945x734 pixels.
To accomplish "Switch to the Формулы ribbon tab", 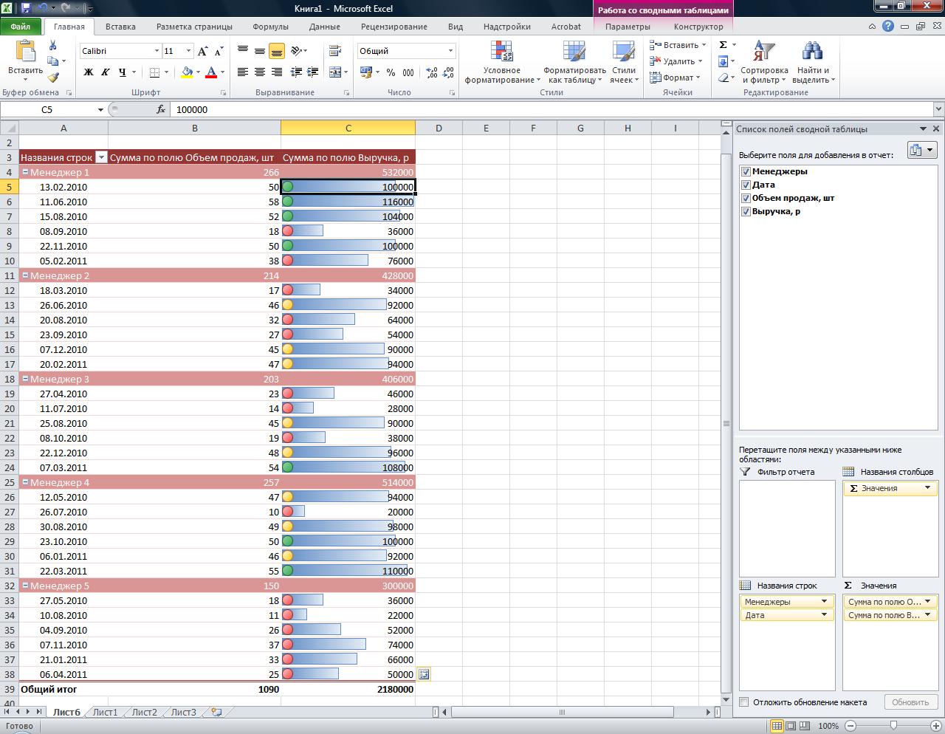I will (270, 27).
